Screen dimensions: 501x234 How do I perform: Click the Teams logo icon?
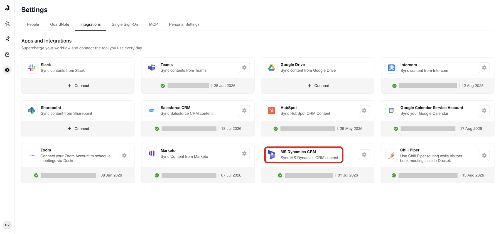[152, 68]
